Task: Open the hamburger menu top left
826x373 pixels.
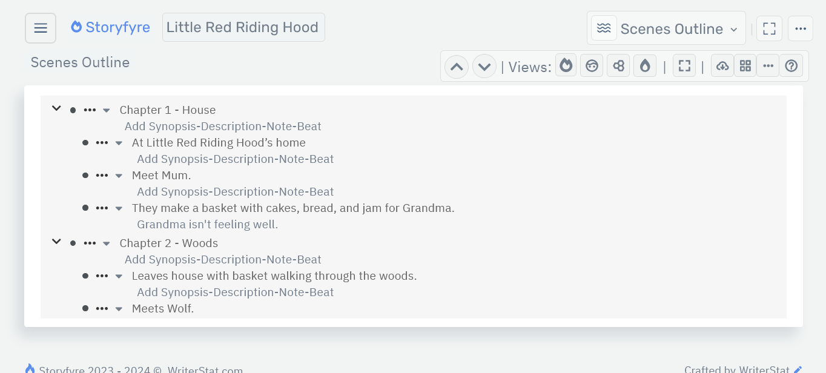Action: (40, 27)
